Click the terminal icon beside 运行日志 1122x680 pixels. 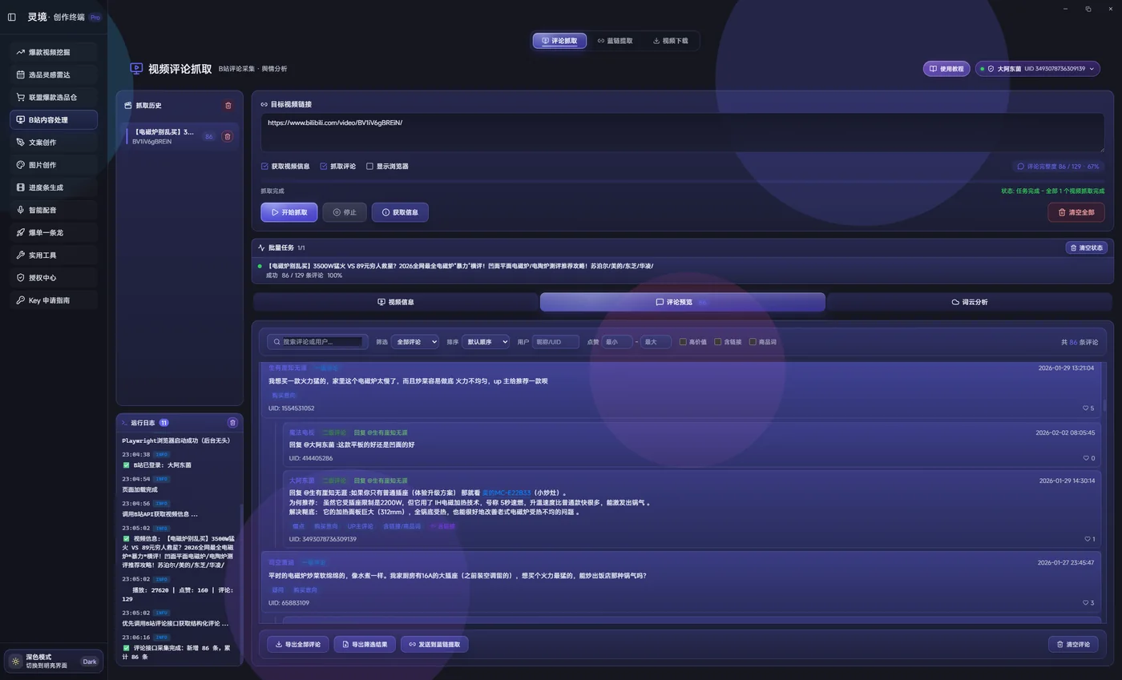124,423
